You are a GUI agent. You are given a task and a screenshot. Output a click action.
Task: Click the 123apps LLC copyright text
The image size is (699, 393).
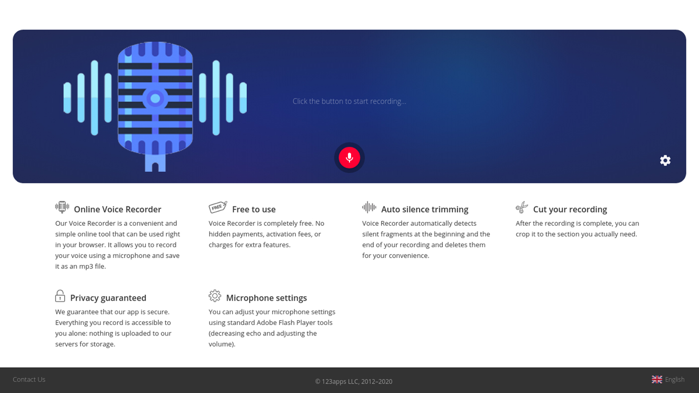coord(353,381)
